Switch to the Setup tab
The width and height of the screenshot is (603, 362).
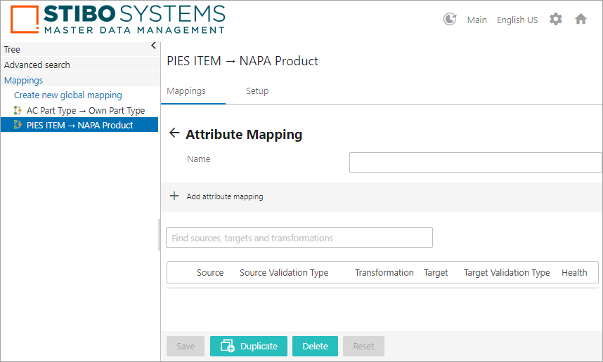tap(257, 91)
